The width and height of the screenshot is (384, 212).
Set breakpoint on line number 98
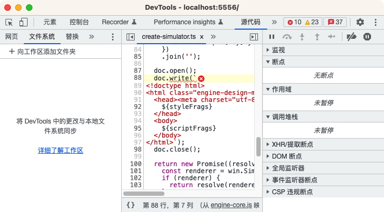click(137, 149)
